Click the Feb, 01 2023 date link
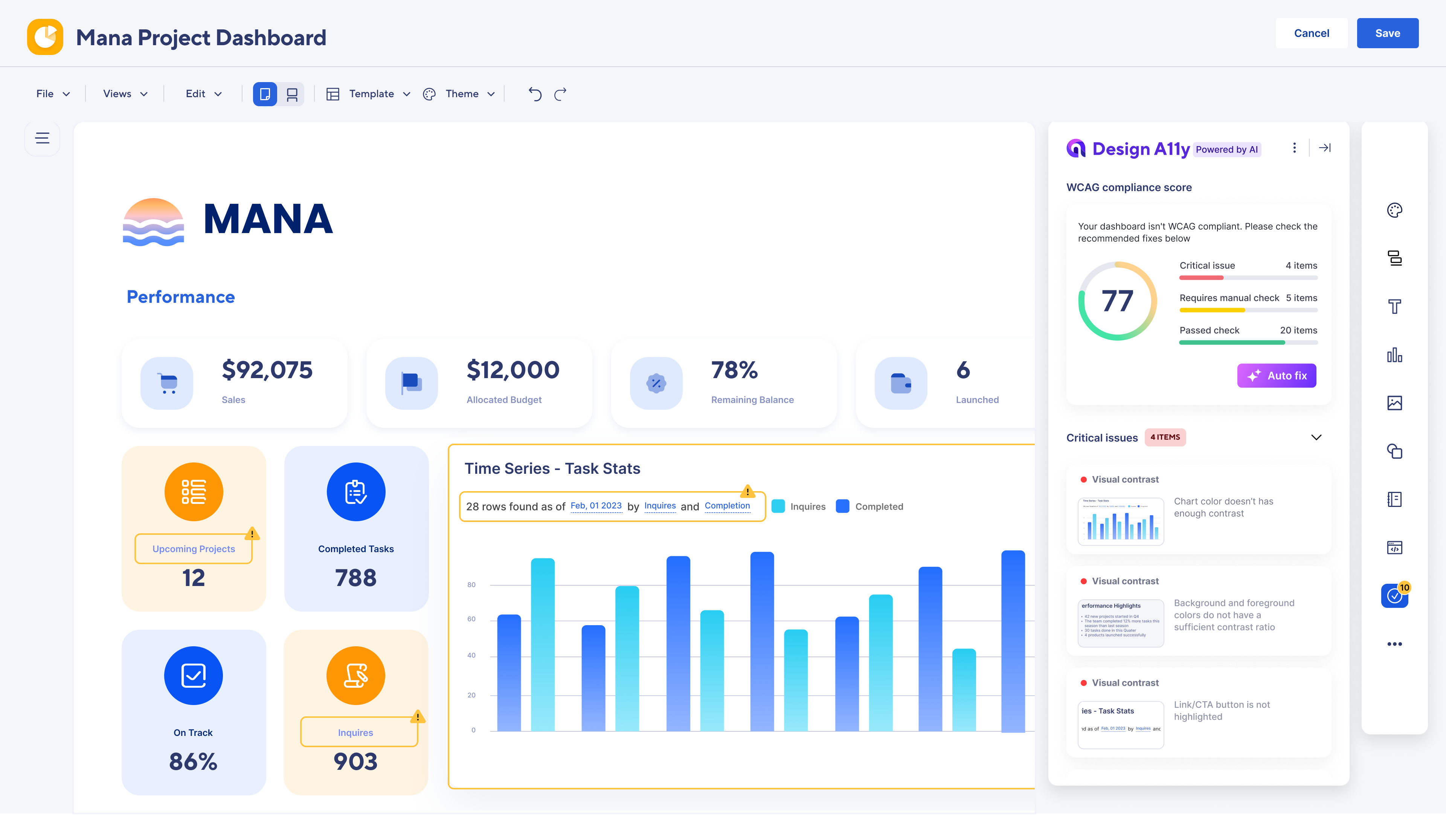 (596, 506)
